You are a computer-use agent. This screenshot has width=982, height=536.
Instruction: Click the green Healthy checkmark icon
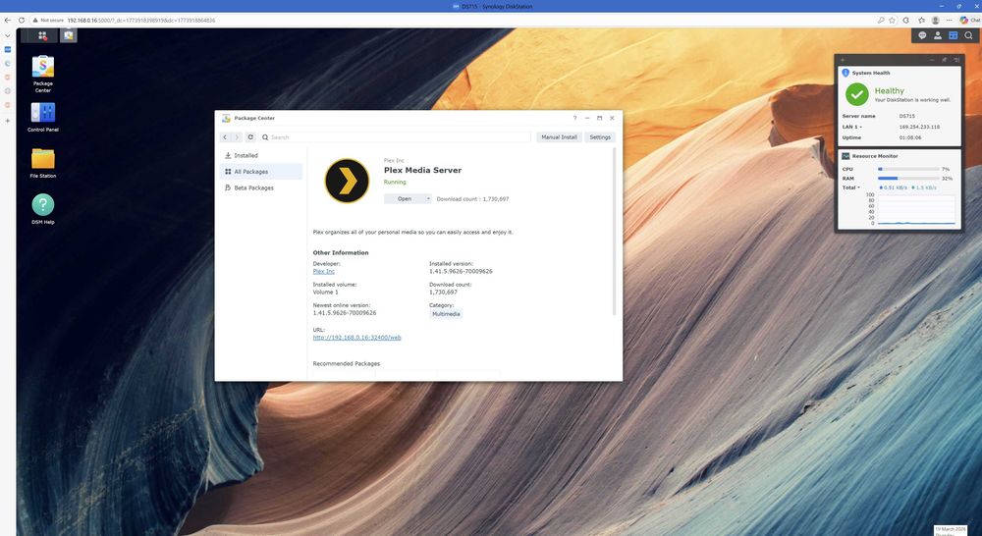856,94
